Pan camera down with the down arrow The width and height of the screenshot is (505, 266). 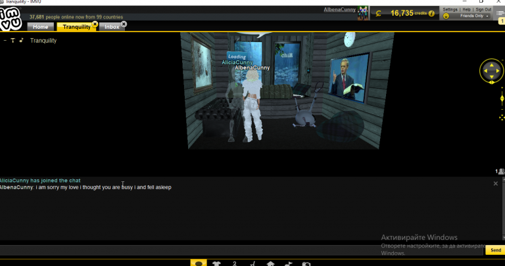coord(491,77)
